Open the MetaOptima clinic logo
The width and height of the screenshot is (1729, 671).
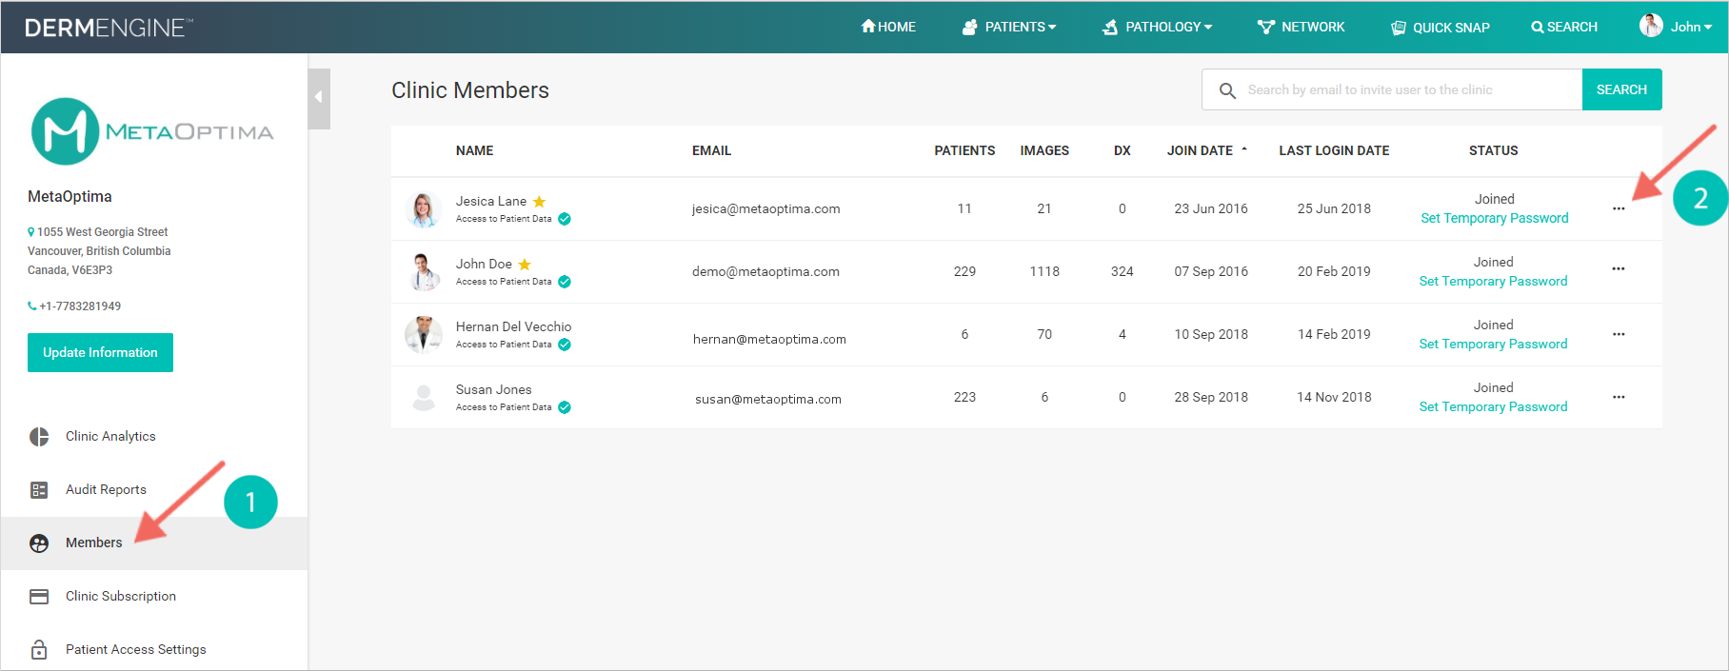152,131
